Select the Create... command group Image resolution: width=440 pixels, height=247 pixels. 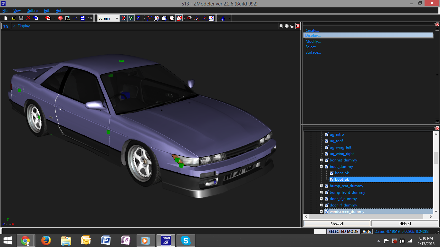coord(312,31)
